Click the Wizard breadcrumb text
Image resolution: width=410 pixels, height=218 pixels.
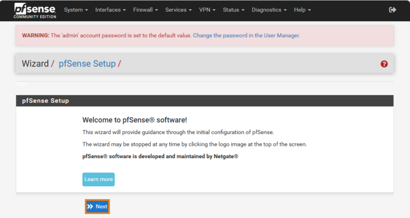(x=35, y=64)
